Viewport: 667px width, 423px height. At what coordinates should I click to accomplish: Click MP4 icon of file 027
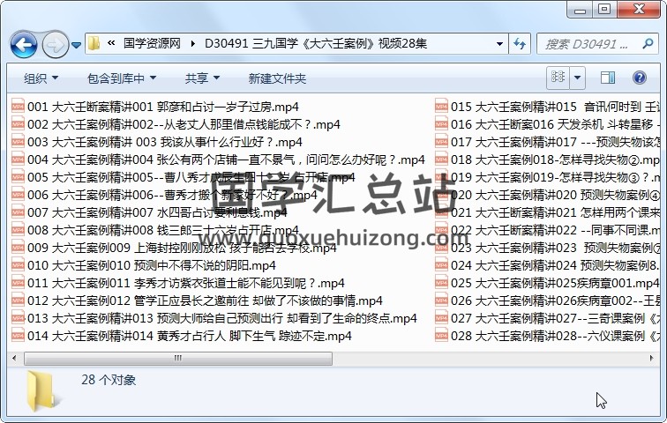point(441,317)
